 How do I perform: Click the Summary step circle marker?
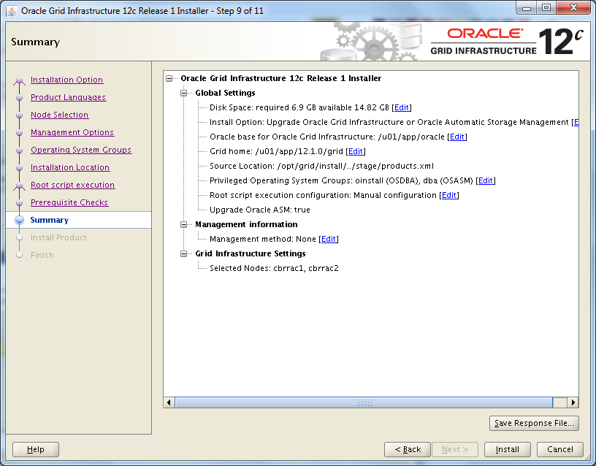(x=20, y=220)
